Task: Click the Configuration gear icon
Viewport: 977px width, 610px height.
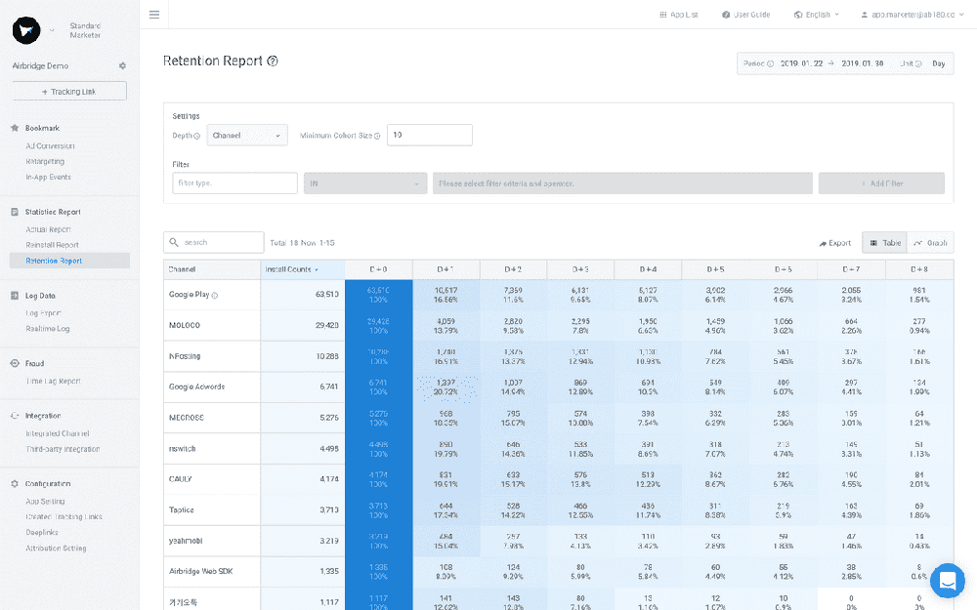Action: pyautogui.click(x=15, y=484)
